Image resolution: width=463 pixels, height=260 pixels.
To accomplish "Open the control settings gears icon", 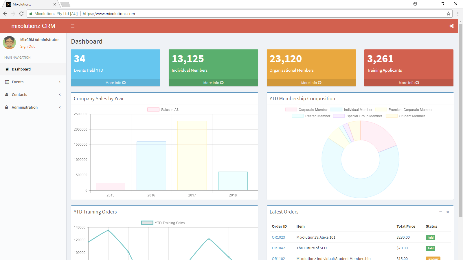I will point(451,26).
